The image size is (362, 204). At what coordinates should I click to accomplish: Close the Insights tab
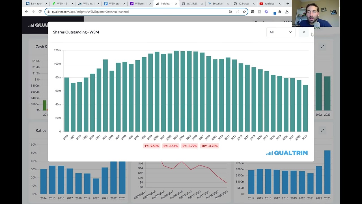tap(176, 4)
